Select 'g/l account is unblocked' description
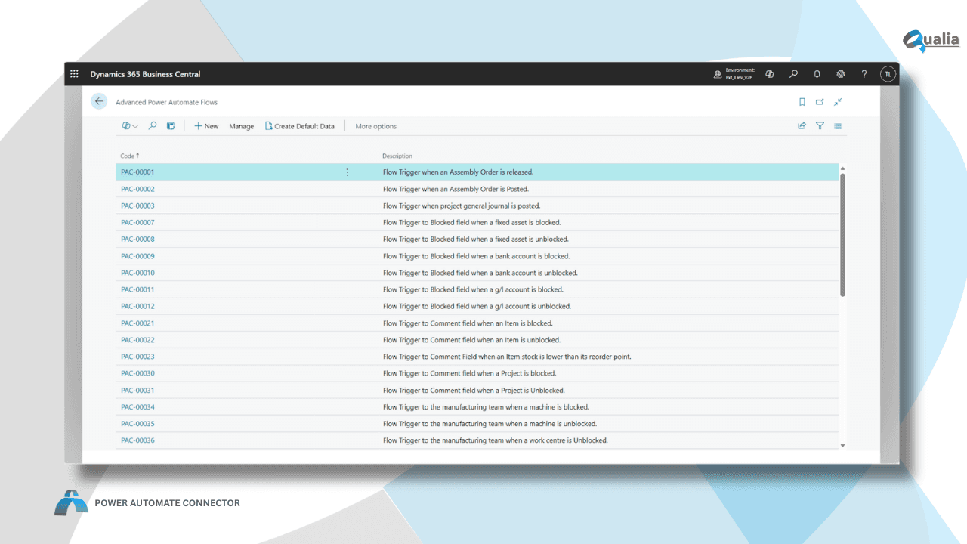This screenshot has width=967, height=544. [477, 306]
